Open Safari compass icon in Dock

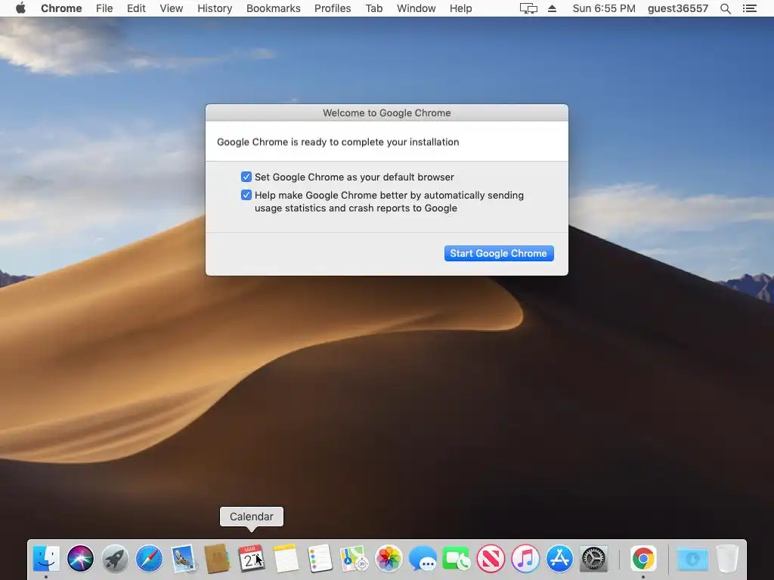tap(149, 559)
